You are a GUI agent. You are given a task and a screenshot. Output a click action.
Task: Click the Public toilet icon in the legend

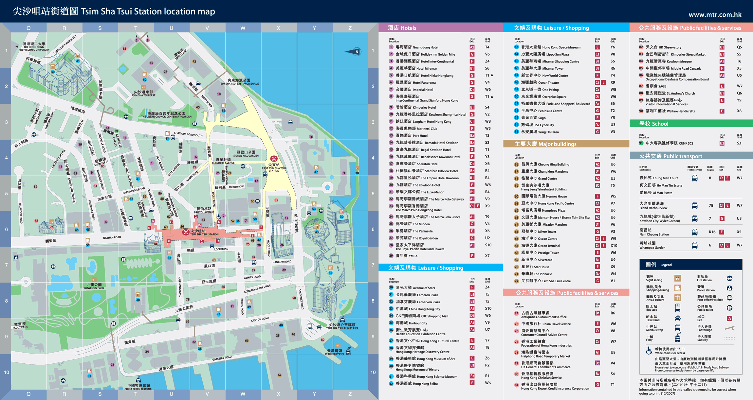click(729, 308)
